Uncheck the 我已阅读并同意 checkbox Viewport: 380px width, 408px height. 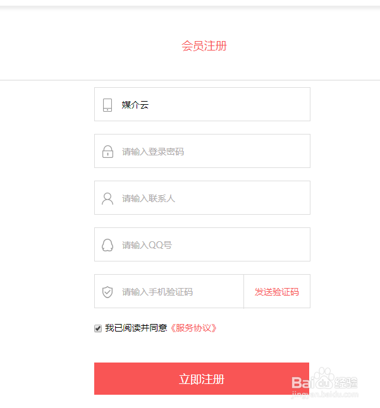coord(98,328)
